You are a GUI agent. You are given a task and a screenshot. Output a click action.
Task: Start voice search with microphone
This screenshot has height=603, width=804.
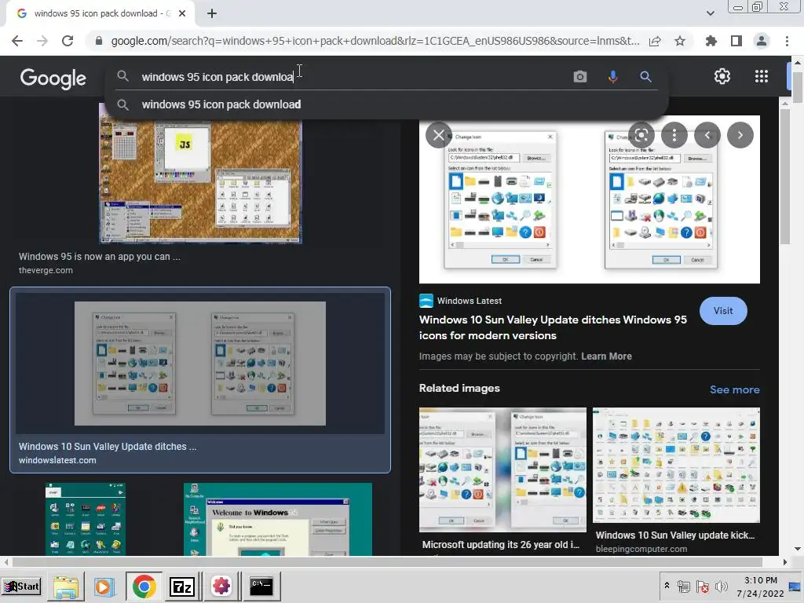(x=612, y=77)
